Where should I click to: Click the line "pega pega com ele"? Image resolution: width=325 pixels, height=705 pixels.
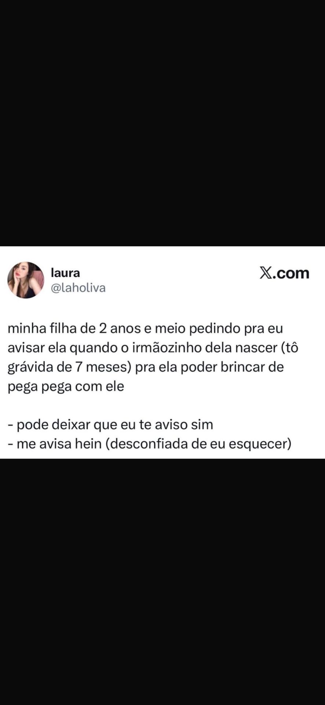(x=66, y=386)
